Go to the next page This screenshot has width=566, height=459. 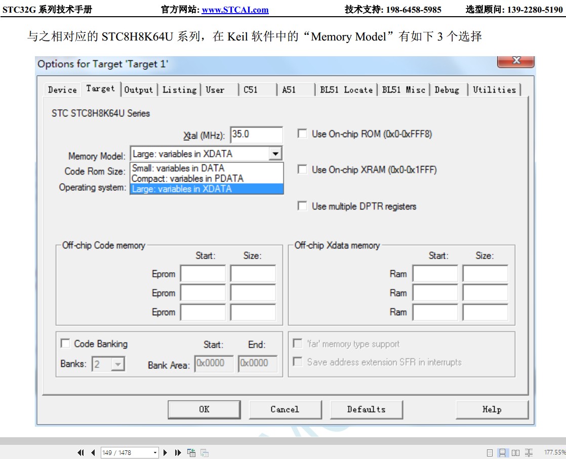tap(166, 452)
